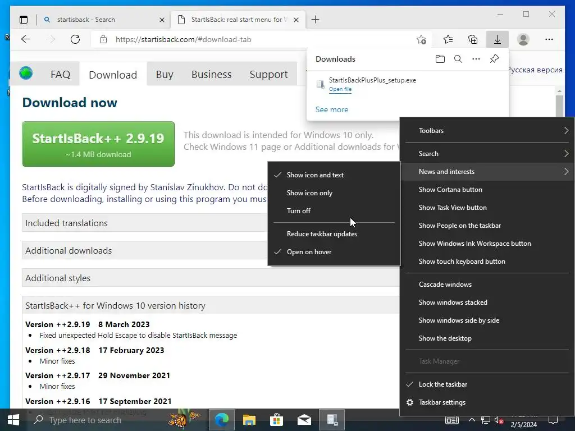Screen dimensions: 575x431
Task: Switch to the Support tab
Action: pos(269,75)
